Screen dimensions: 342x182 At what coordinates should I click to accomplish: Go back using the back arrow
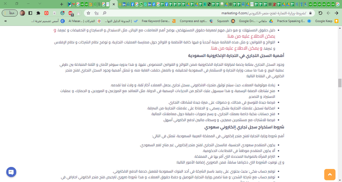[x=337, y=13]
